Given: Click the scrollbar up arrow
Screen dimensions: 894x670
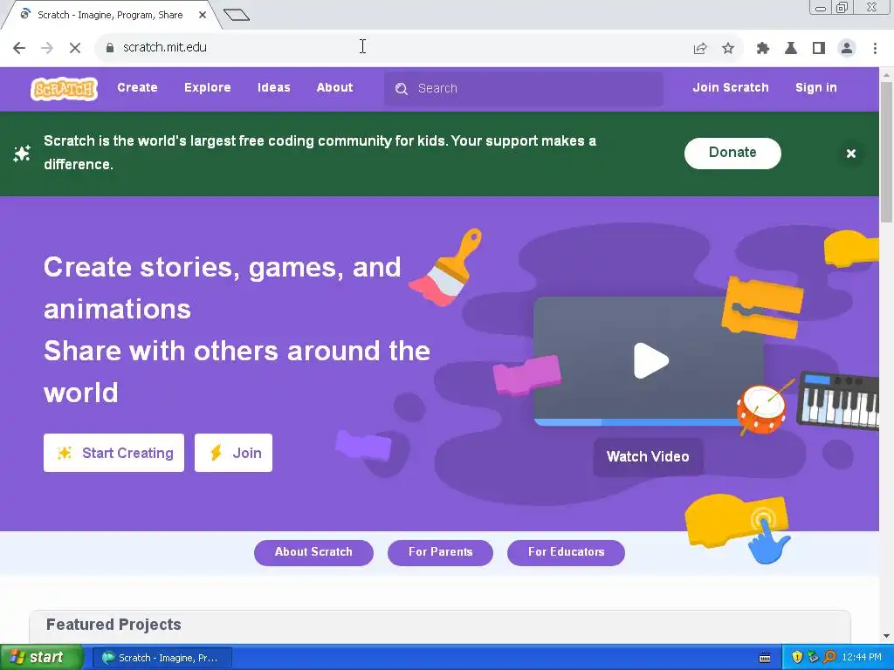Looking at the screenshot, I should pos(886,75).
